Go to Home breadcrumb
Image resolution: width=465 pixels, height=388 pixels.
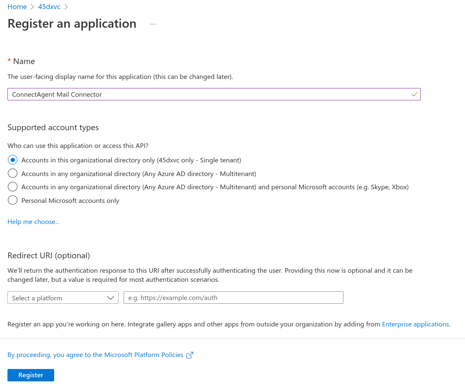(17, 7)
